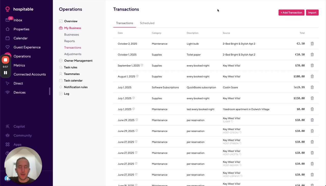Click the Guest Experience heart icon
The height and width of the screenshot is (186, 326).
(8, 47)
